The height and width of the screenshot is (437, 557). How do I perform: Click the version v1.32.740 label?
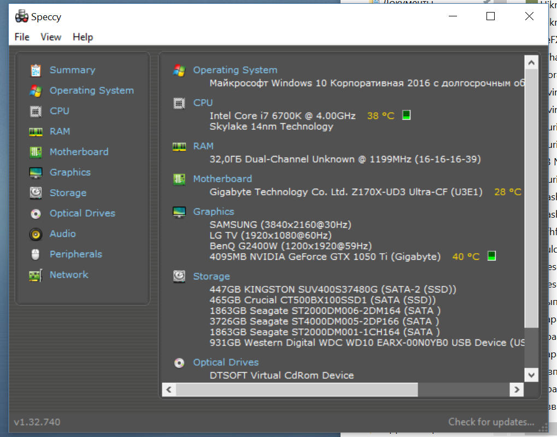[37, 422]
